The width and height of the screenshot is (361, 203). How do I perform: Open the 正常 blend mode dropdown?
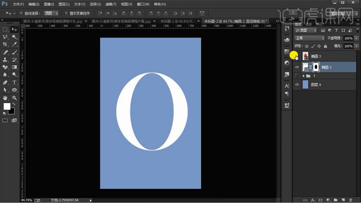click(309, 38)
